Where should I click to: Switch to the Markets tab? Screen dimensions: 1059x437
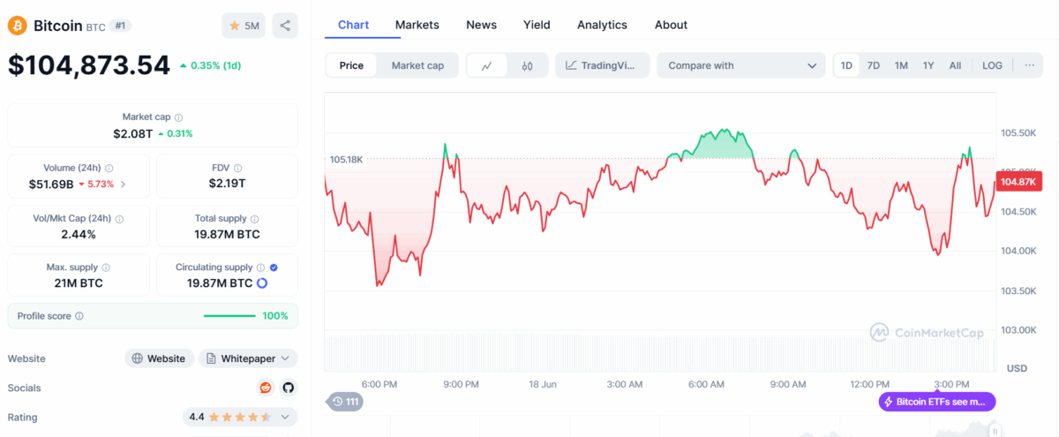click(x=417, y=25)
